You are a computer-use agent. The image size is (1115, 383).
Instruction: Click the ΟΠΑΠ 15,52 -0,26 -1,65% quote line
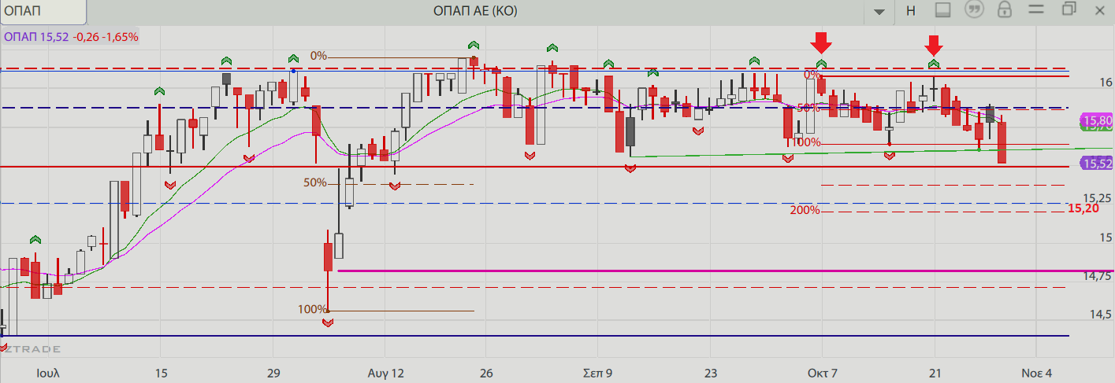coord(71,36)
